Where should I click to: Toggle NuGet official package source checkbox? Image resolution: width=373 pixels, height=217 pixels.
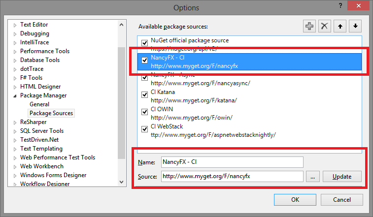[x=145, y=43]
